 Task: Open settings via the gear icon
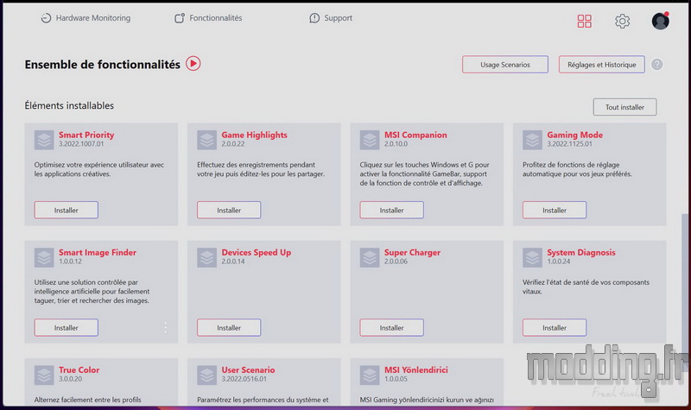pos(622,21)
